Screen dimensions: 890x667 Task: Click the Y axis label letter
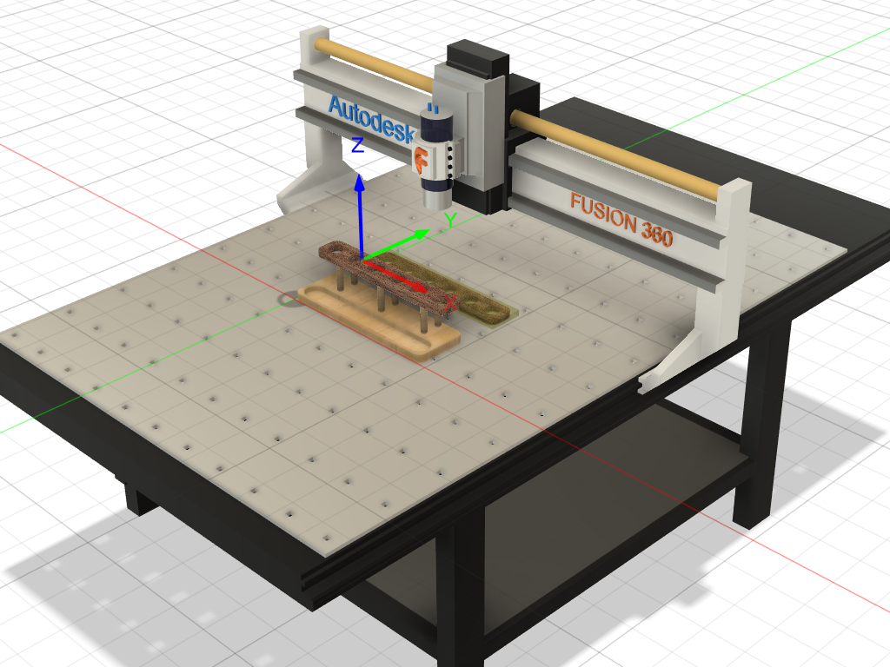pos(450,221)
